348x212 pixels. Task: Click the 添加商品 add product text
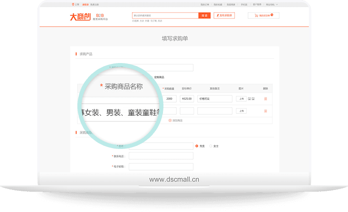177,121
